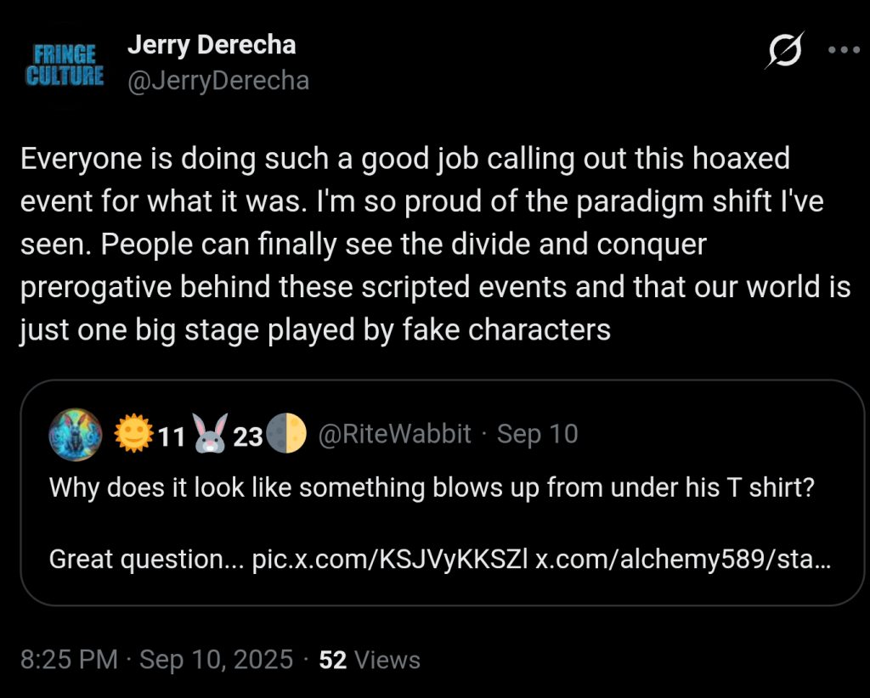
Task: Click the quoted tweet's Sep 10 date
Action: (x=537, y=434)
